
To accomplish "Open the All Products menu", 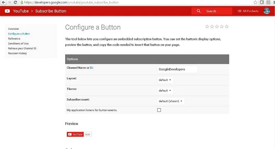I will click(x=248, y=11).
